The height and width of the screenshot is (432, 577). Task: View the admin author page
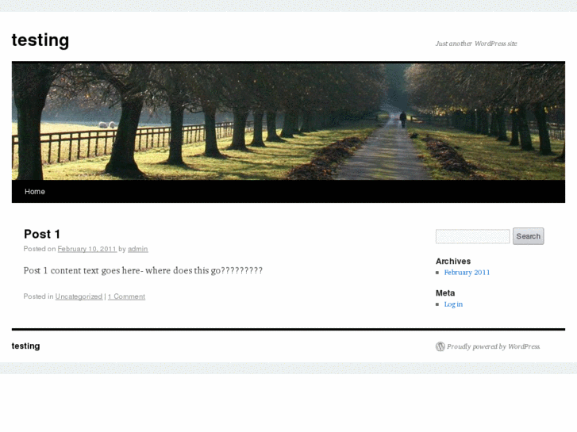coord(137,249)
